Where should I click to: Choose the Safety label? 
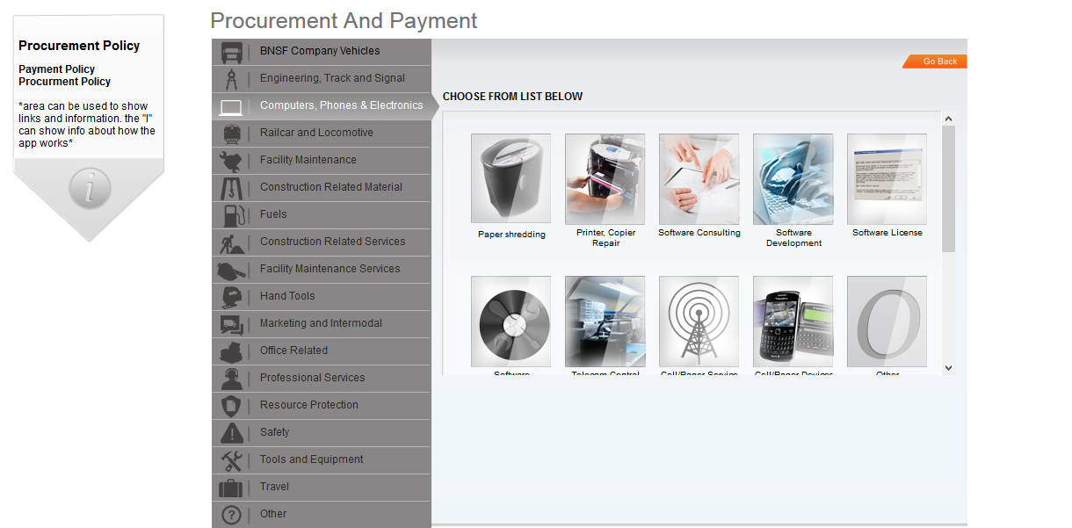point(275,432)
